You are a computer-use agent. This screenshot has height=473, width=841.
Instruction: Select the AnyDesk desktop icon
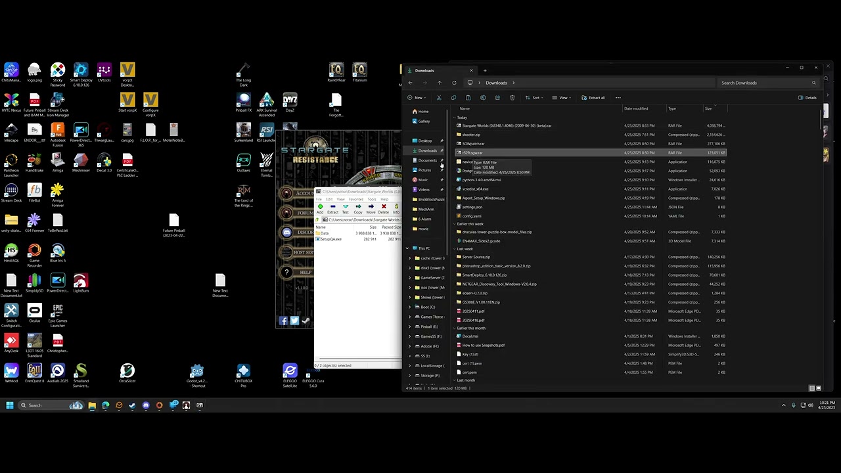(x=11, y=344)
